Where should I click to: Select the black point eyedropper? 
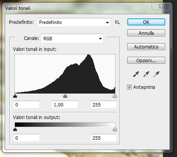[x=136, y=74]
